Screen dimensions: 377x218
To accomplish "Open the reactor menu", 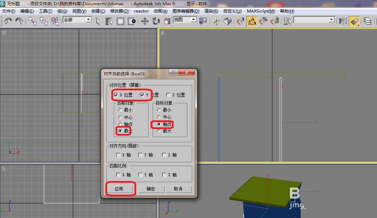I will click(141, 11).
